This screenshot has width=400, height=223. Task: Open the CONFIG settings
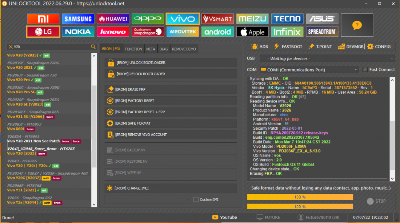click(x=379, y=46)
